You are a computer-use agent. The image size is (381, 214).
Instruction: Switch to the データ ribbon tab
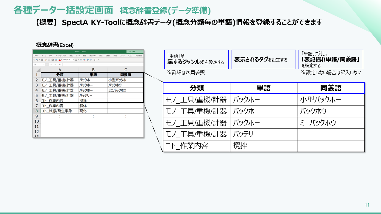pos(78,55)
